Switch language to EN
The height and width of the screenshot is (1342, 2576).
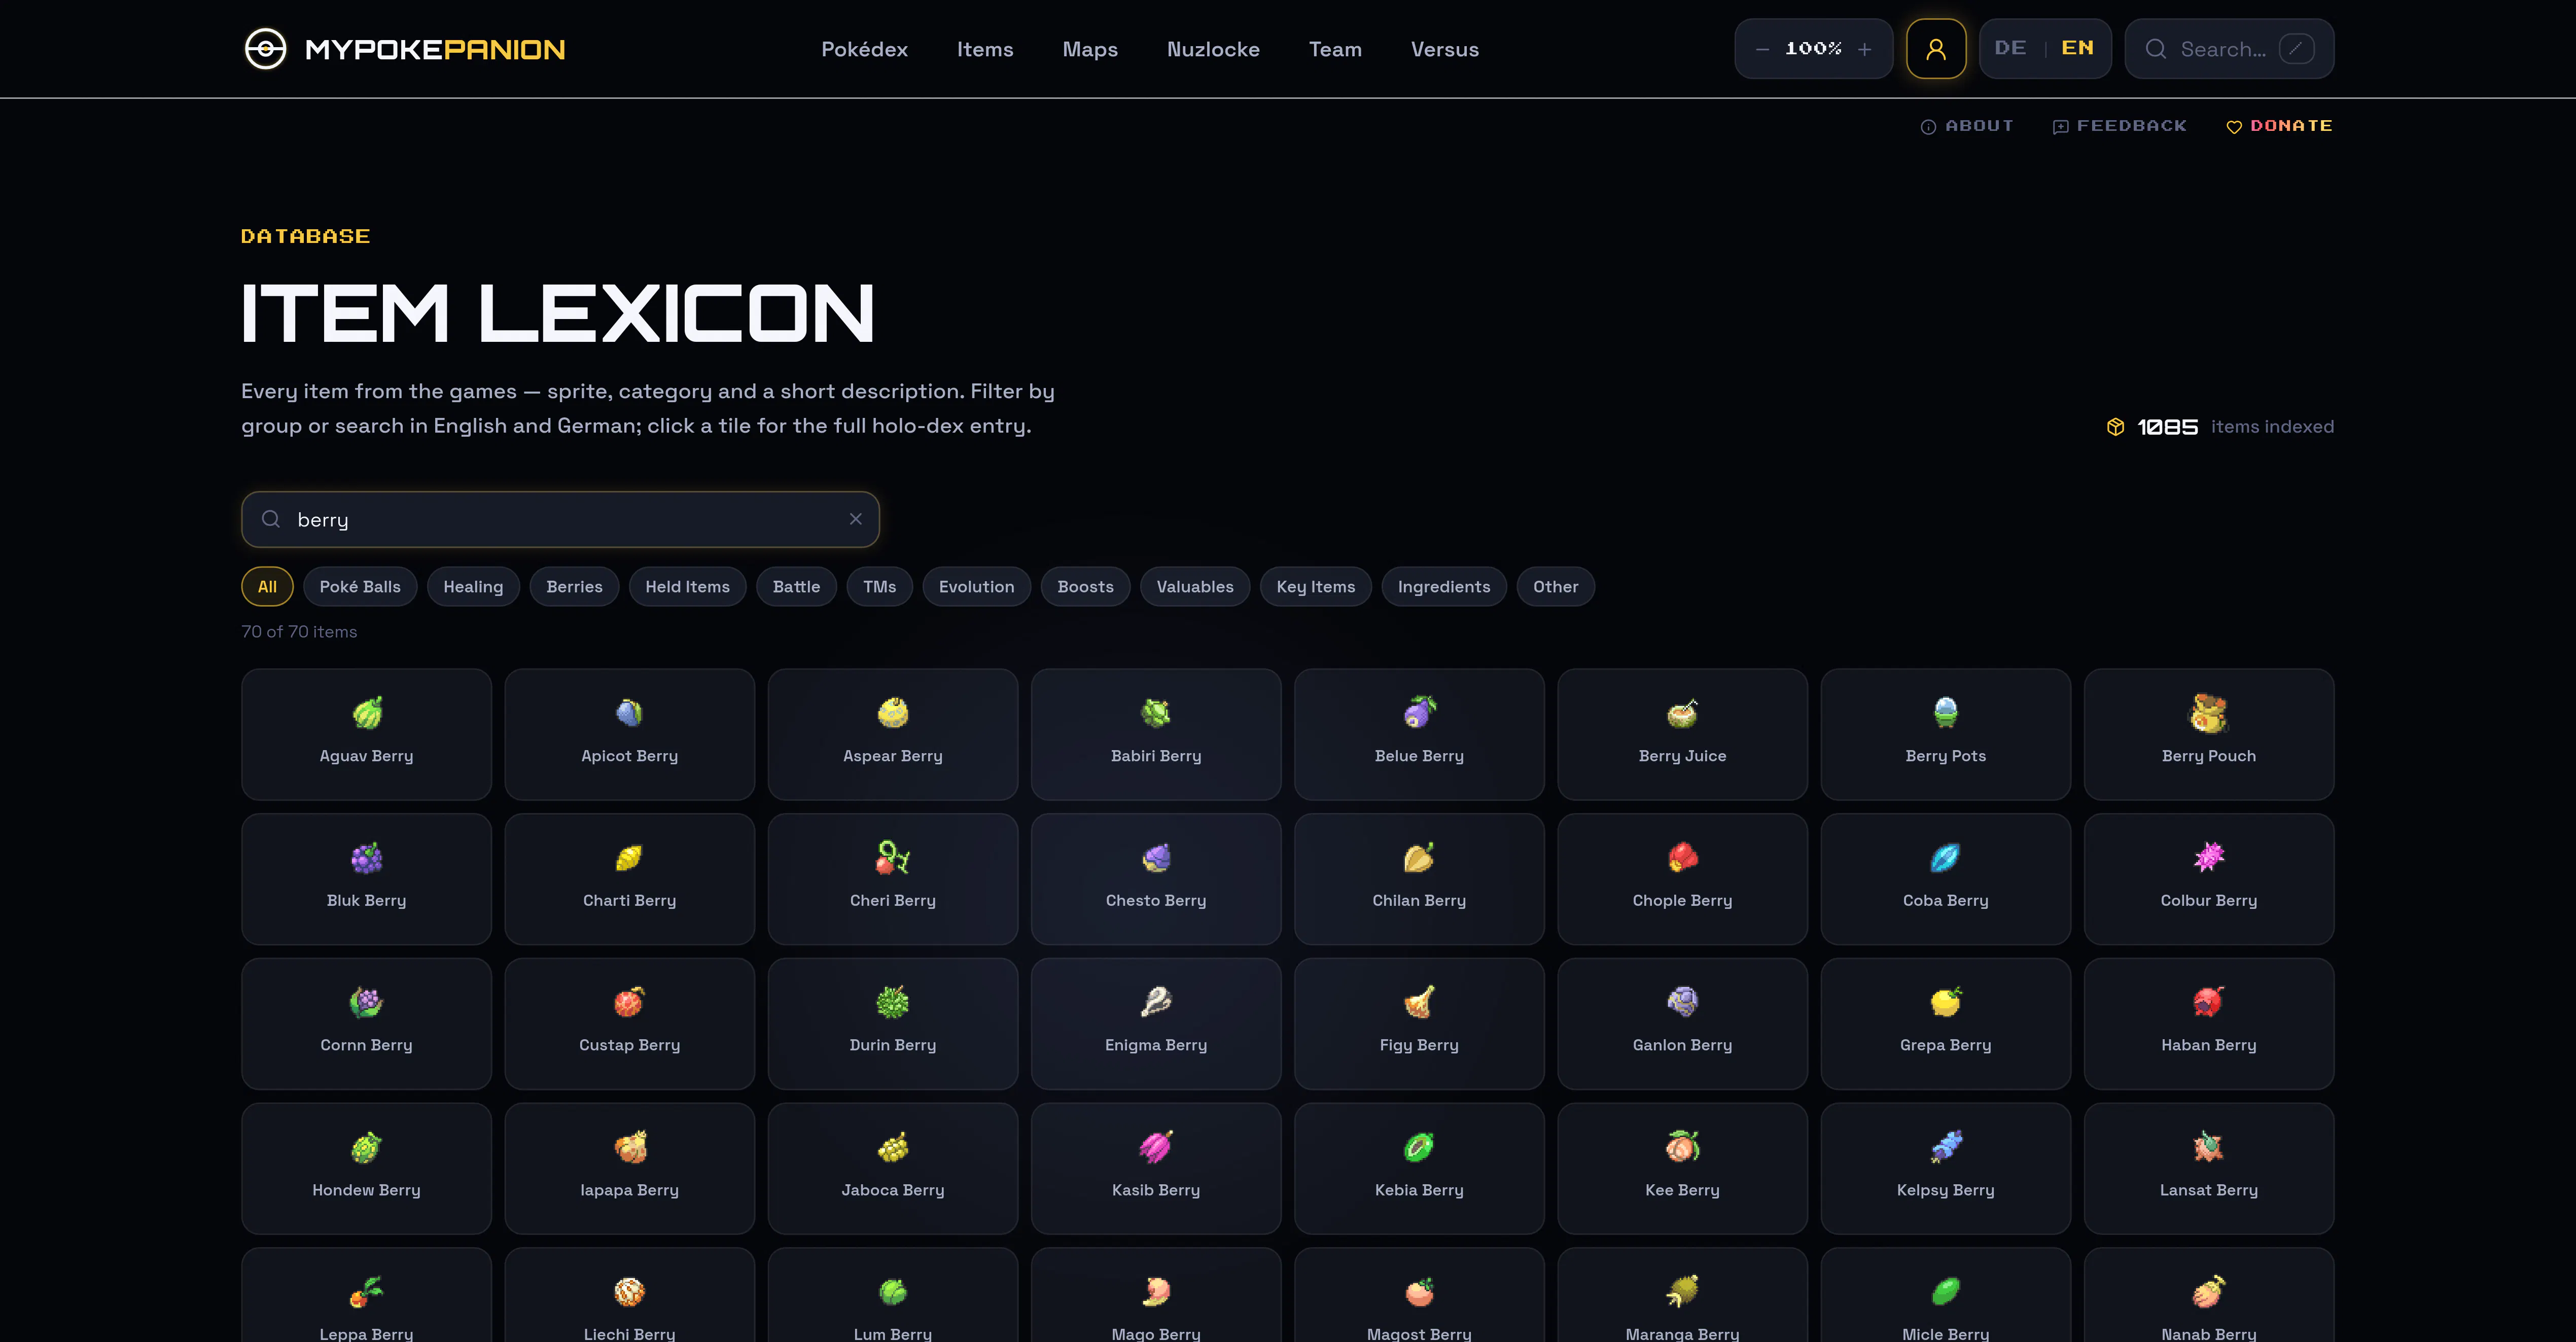click(2077, 48)
